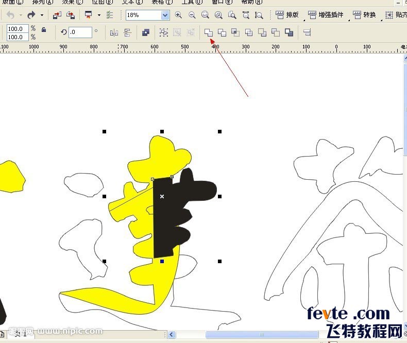Select the Trim shapes icon
Screen dimensions: 407x343
pyautogui.click(x=222, y=32)
